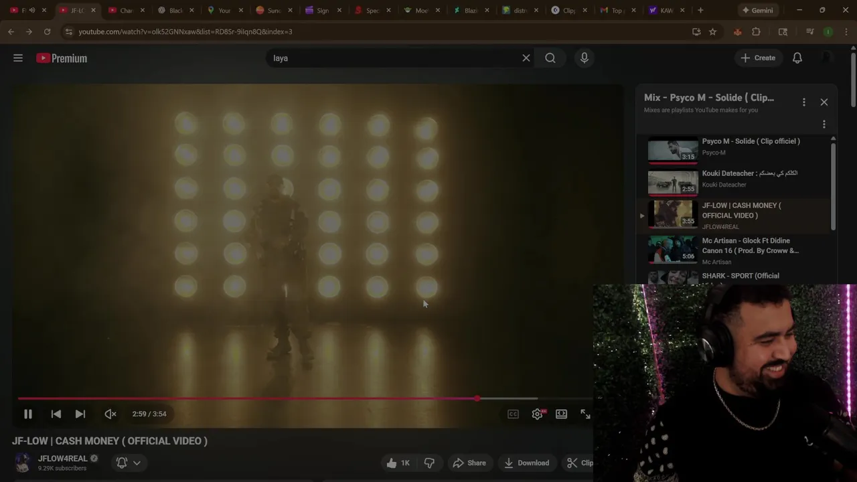Open the browser extensions puzzle icon
This screenshot has height=482, width=857.
click(x=756, y=31)
